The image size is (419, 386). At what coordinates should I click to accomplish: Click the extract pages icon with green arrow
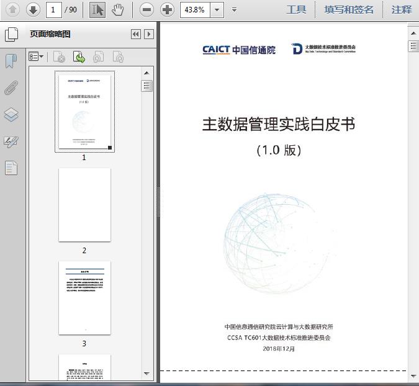point(79,56)
